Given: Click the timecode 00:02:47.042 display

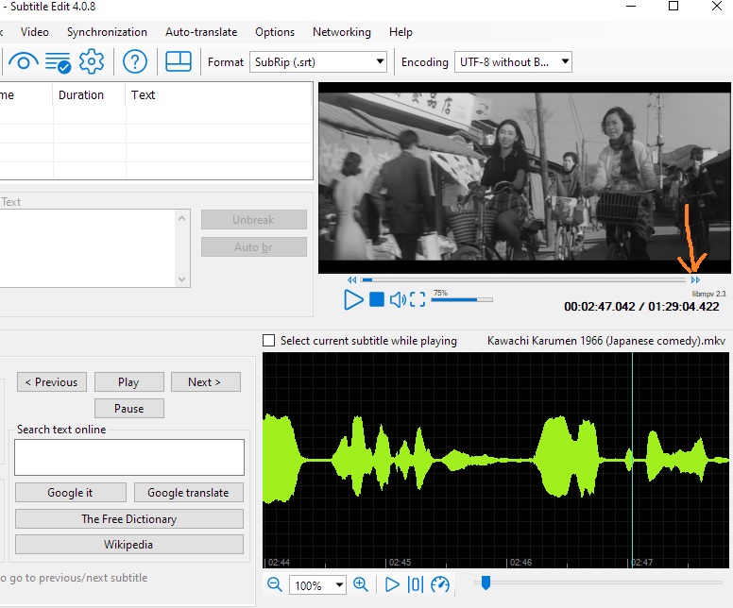Looking at the screenshot, I should (599, 307).
